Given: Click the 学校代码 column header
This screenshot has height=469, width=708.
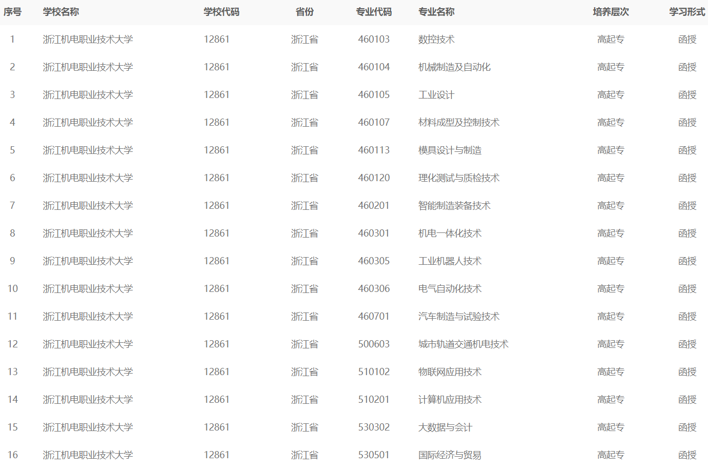Looking at the screenshot, I should (x=221, y=12).
